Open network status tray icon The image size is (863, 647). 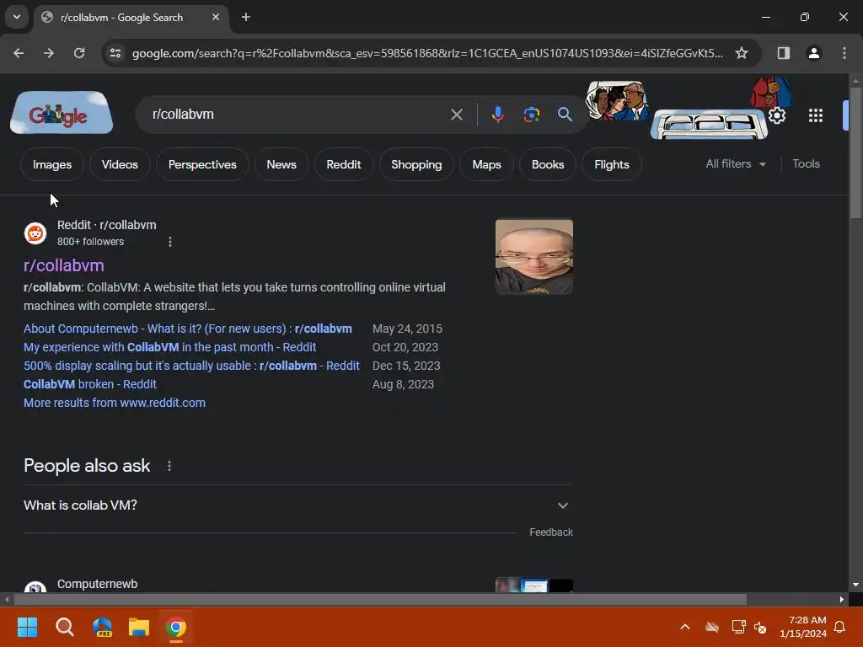click(738, 627)
